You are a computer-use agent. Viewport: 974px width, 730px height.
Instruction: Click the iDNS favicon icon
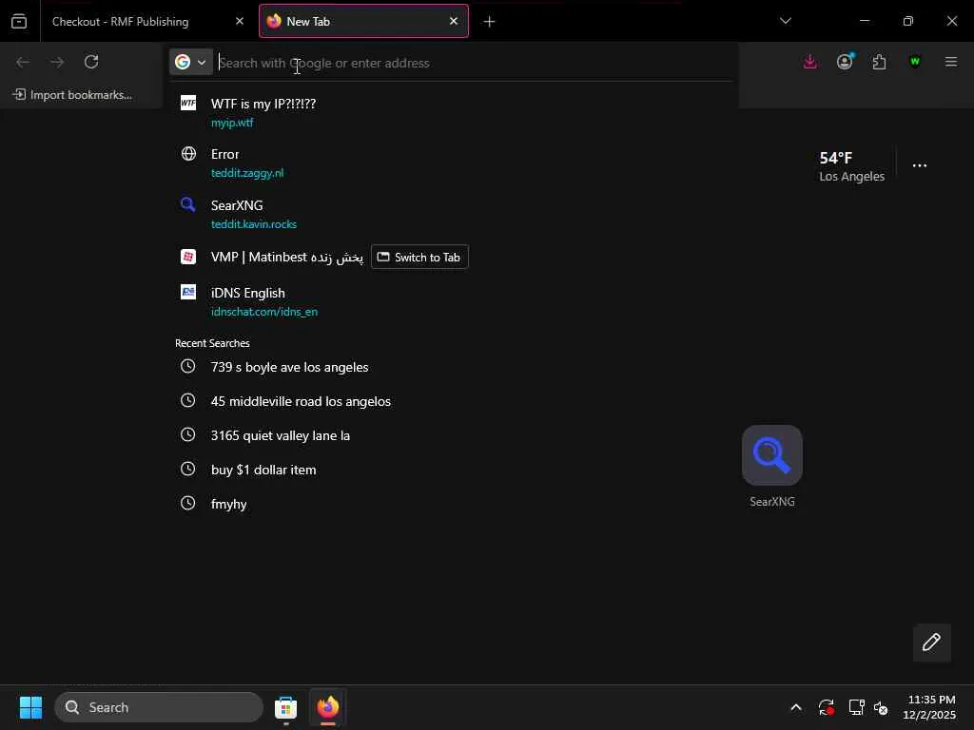pyautogui.click(x=188, y=292)
